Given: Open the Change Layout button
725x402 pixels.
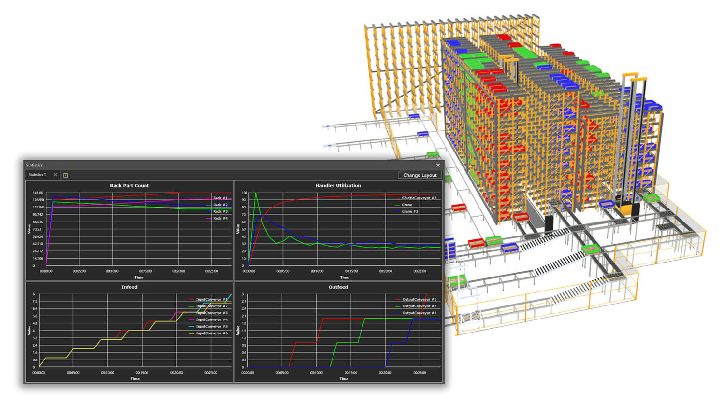Looking at the screenshot, I should (x=420, y=175).
